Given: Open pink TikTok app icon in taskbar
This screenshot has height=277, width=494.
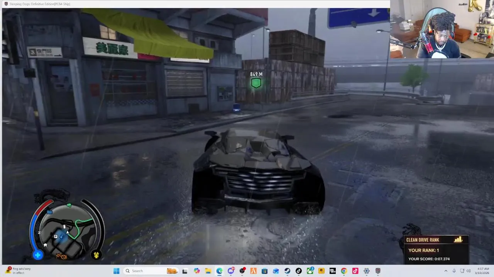Looking at the screenshot, I should 355,271.
